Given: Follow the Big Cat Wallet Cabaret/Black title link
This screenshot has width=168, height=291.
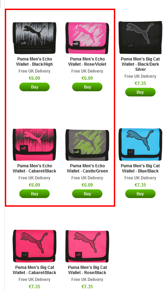Looking at the screenshot, I should pos(34,270).
